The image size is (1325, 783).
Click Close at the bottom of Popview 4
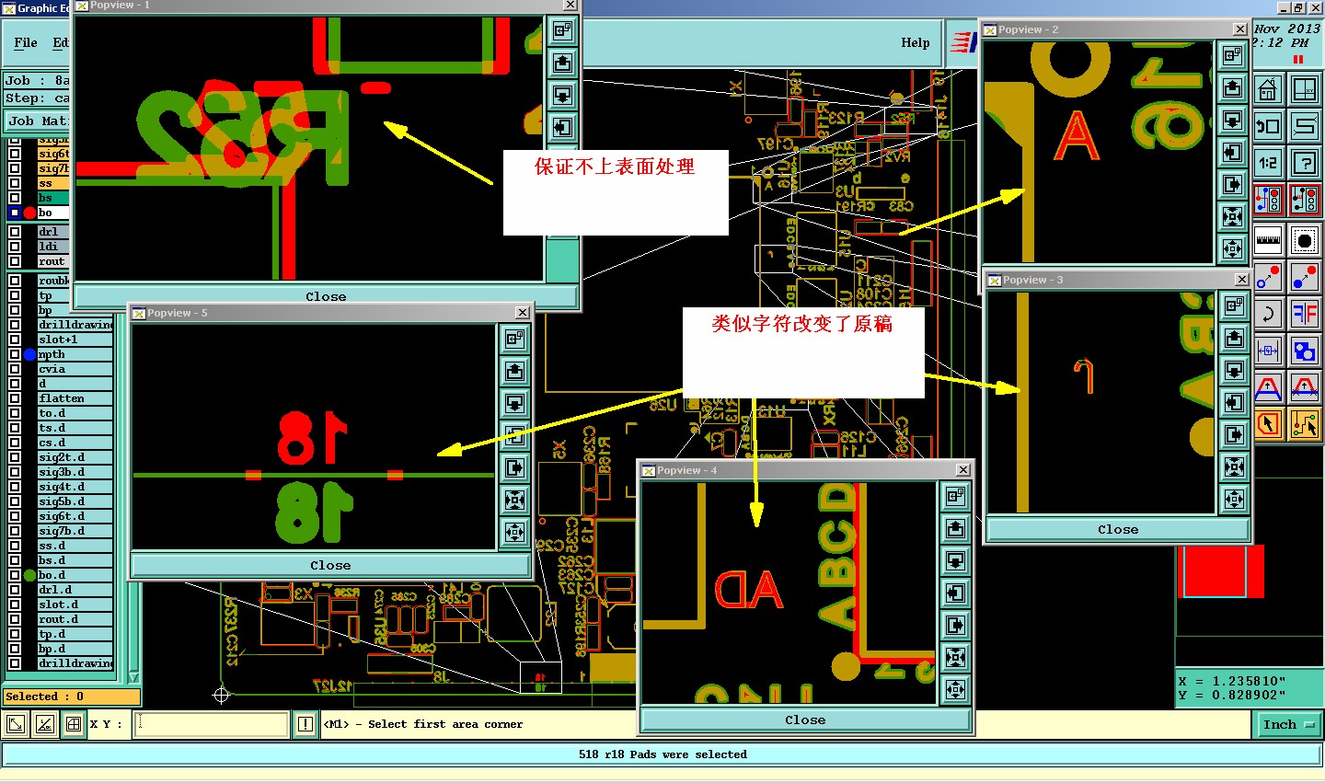coord(805,720)
